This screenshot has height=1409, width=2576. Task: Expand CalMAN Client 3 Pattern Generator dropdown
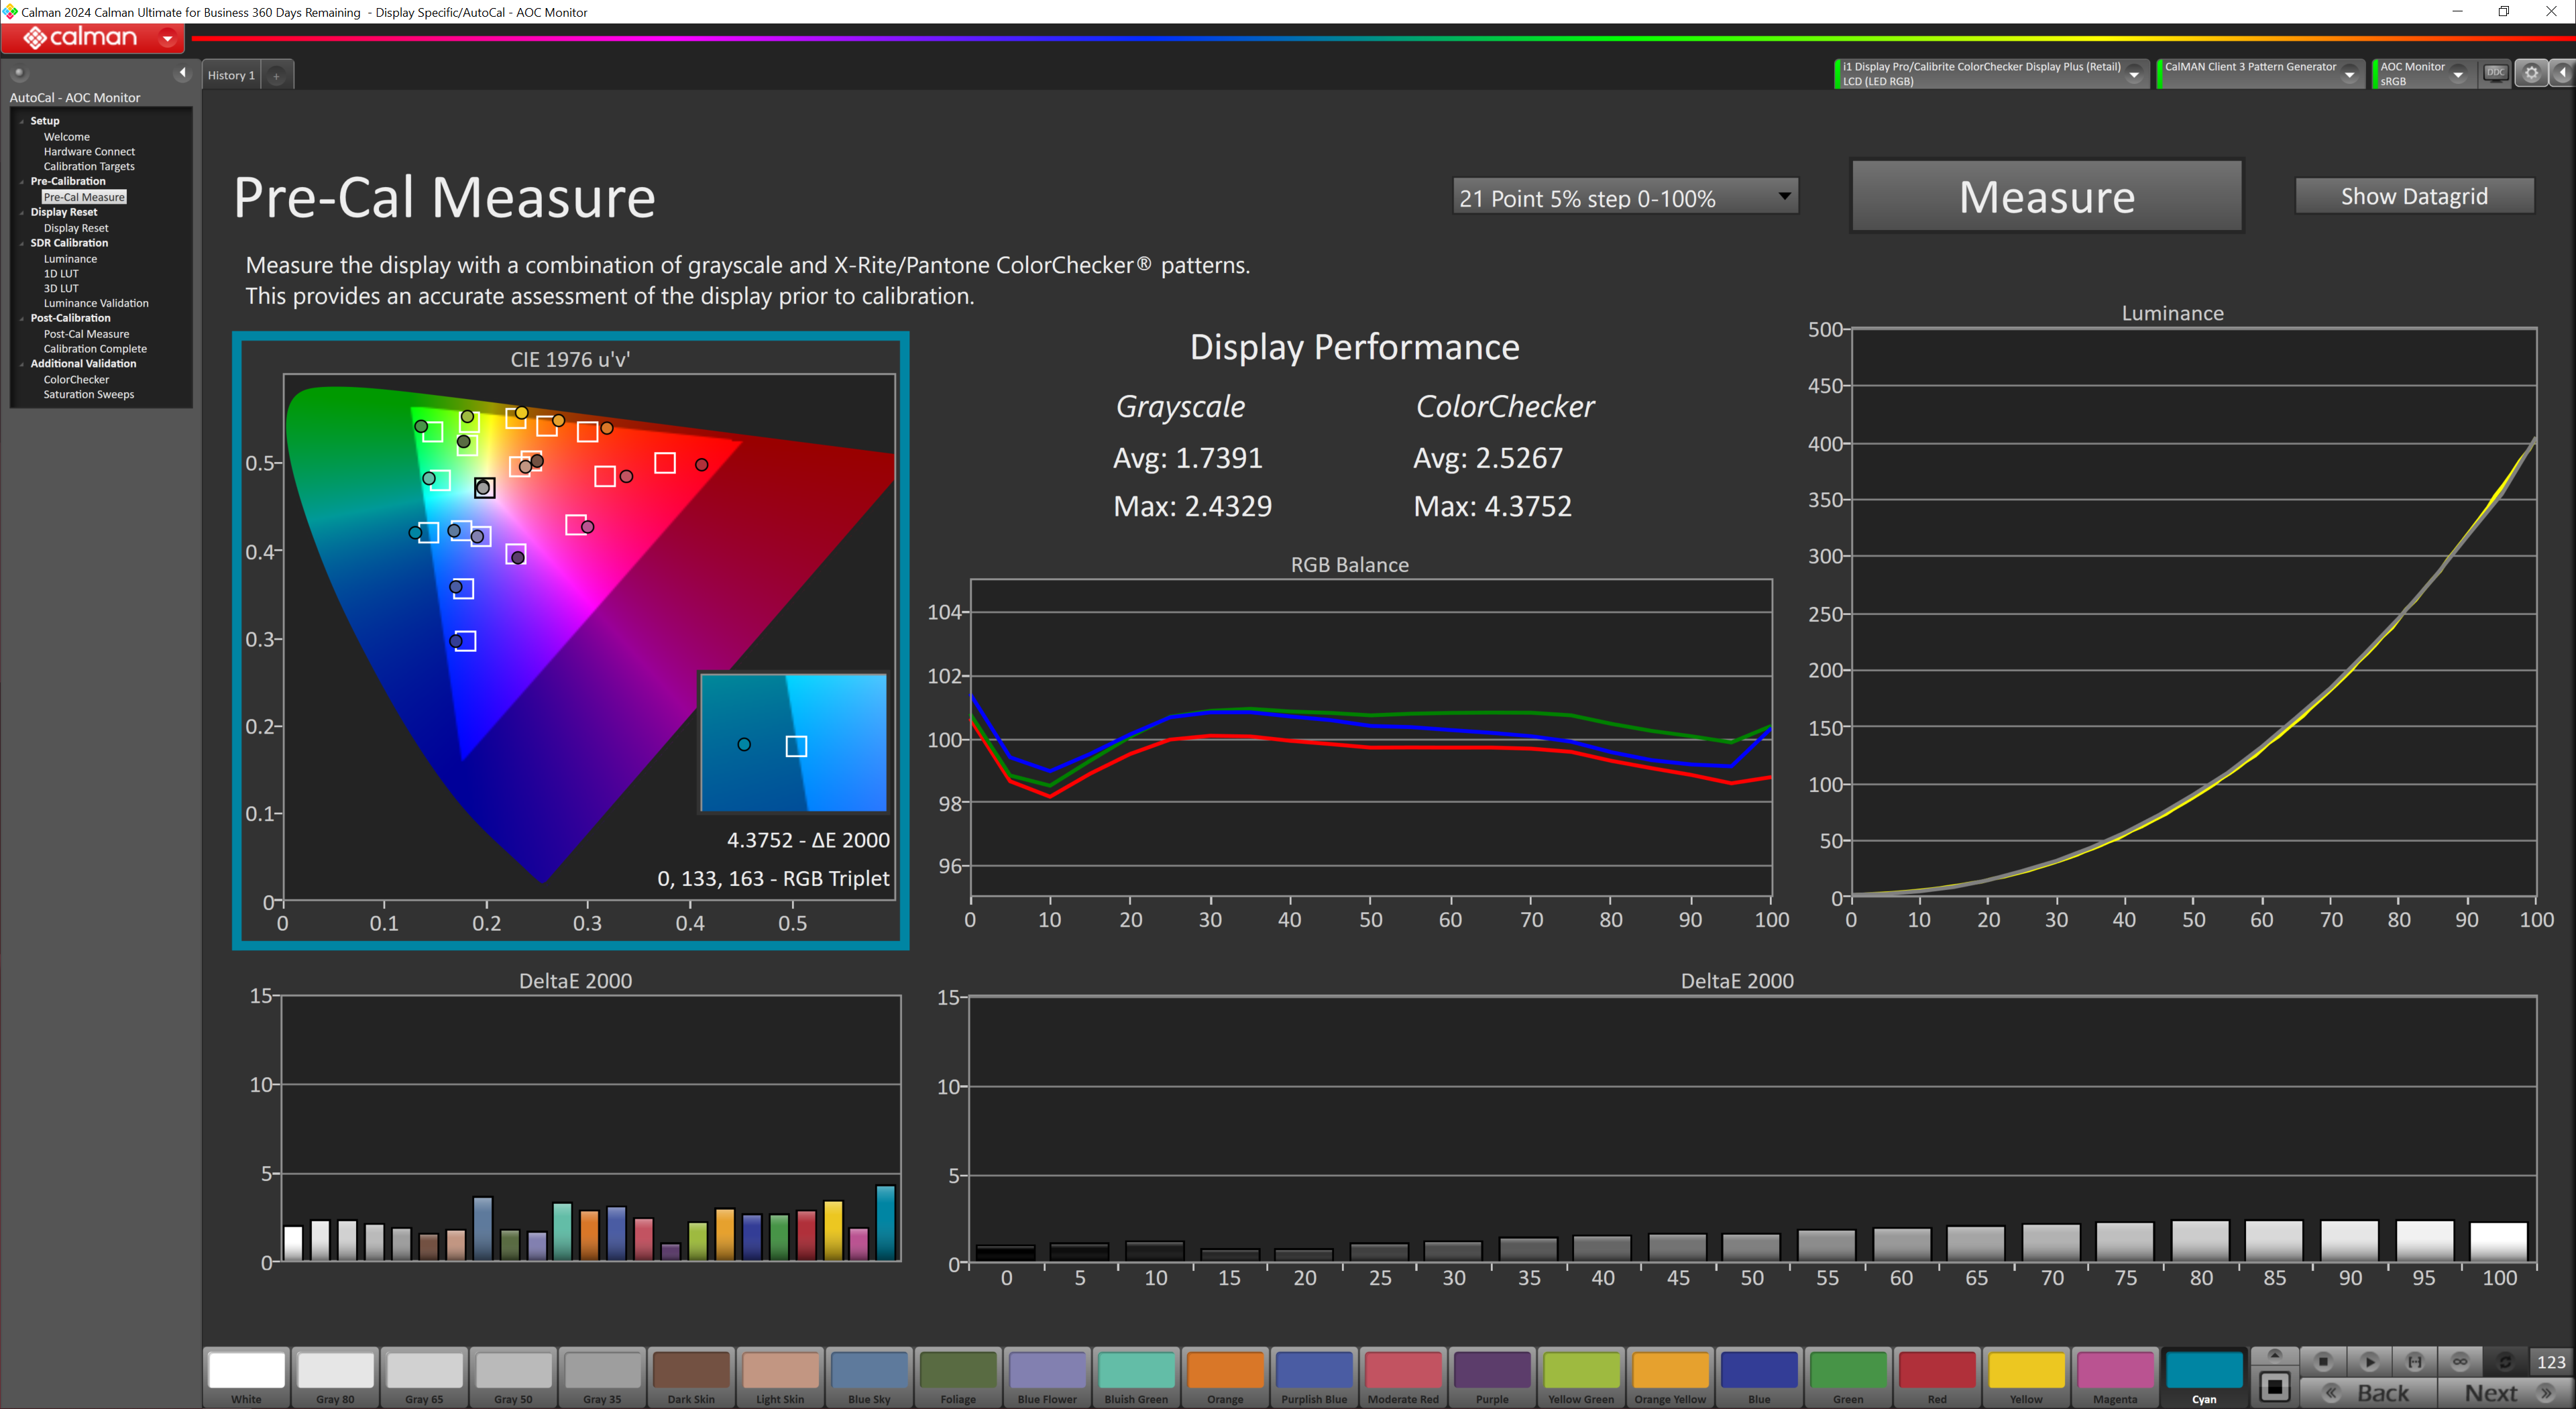(2349, 74)
